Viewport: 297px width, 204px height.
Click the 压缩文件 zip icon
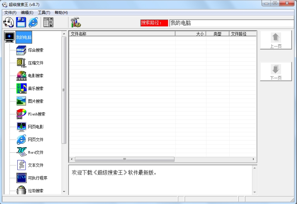click(21, 63)
